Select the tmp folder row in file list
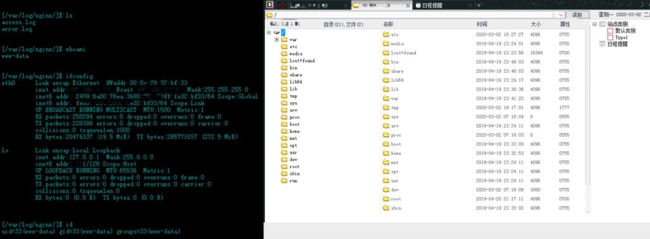The image size is (650, 239). [483, 108]
